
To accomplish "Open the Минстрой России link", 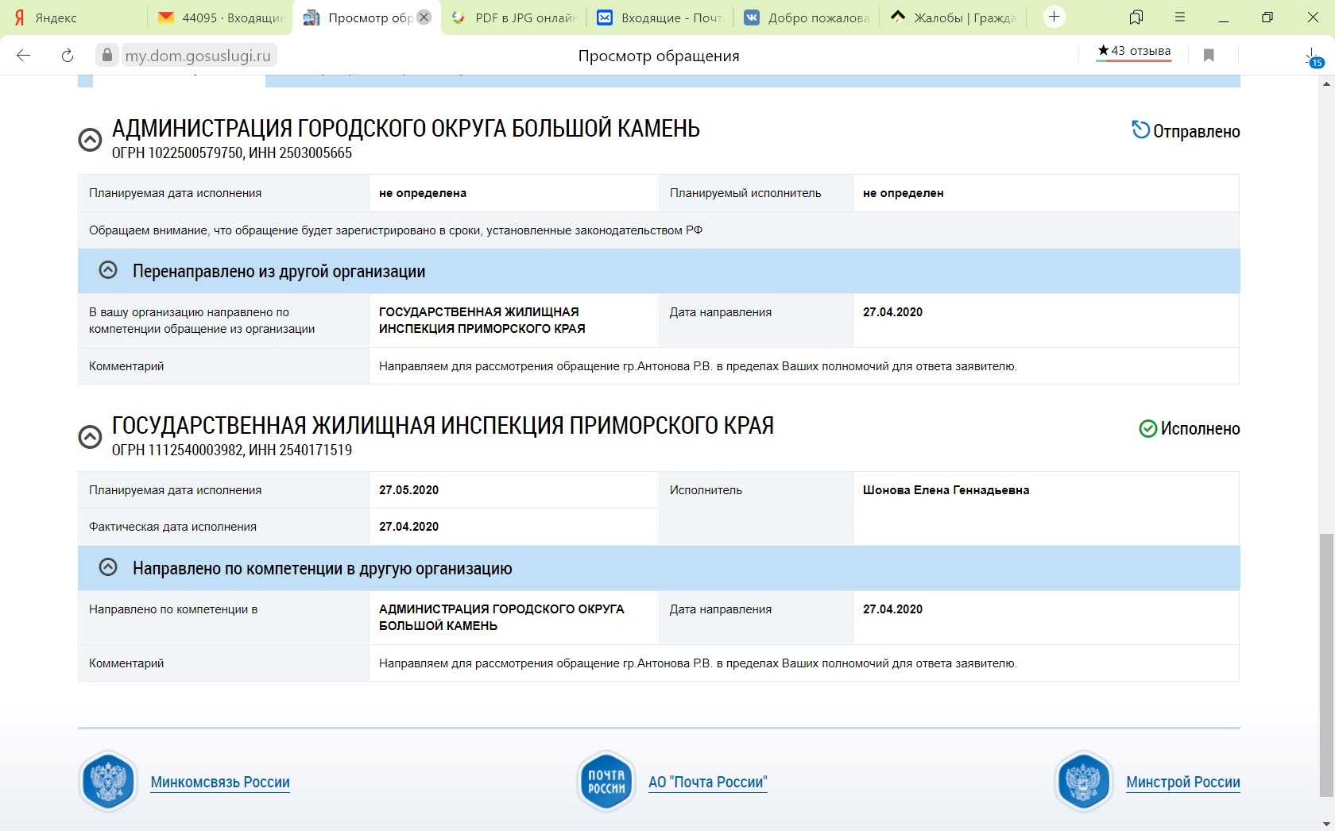I will click(x=1182, y=782).
